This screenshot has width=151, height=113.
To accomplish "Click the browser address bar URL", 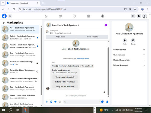I will point(44,9).
